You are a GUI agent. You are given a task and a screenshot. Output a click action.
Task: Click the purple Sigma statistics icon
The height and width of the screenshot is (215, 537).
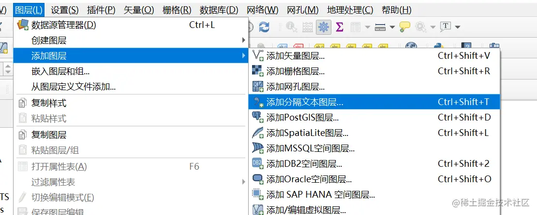click(x=340, y=27)
